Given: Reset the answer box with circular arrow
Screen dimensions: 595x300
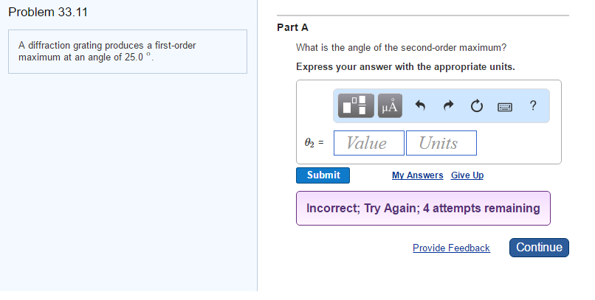Looking at the screenshot, I should pos(477,106).
